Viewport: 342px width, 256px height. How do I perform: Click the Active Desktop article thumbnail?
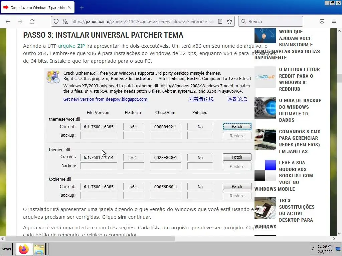[265, 208]
